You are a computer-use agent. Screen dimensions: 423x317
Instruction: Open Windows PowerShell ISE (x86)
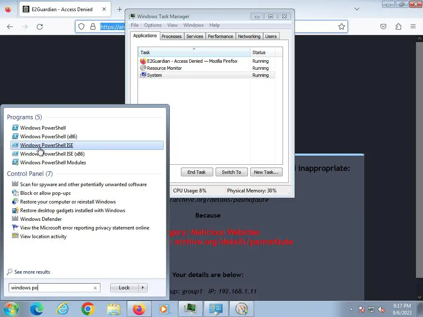tap(52, 154)
